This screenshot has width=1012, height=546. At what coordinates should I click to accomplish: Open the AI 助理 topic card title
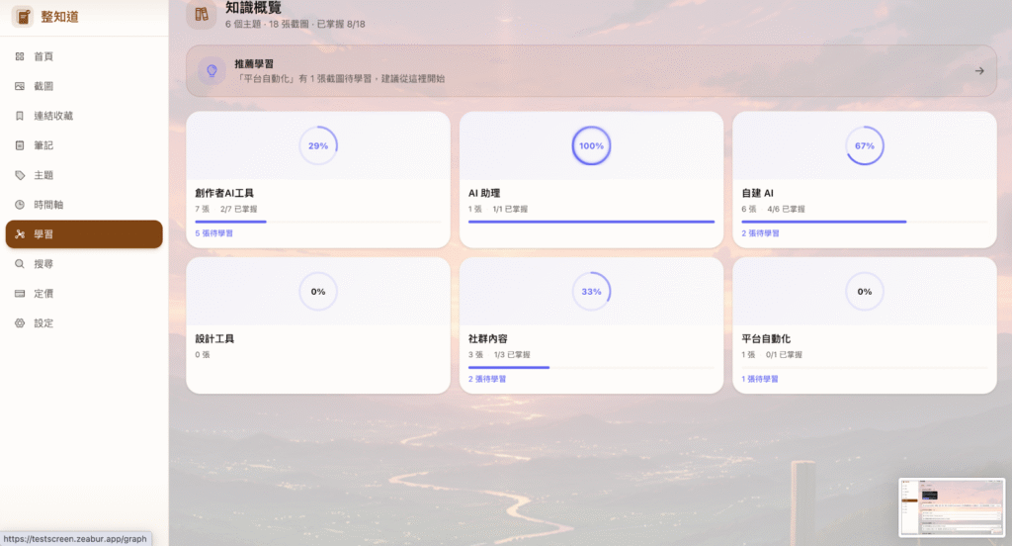484,193
